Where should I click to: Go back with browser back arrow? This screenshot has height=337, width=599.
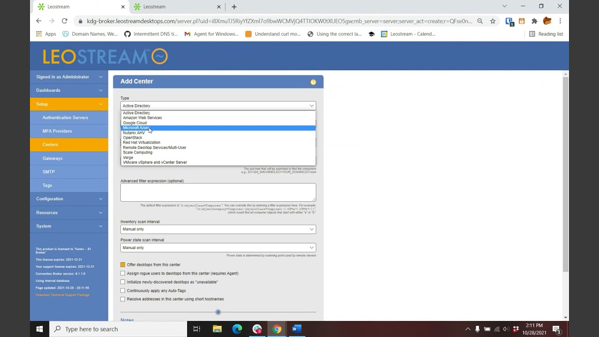[x=39, y=21]
